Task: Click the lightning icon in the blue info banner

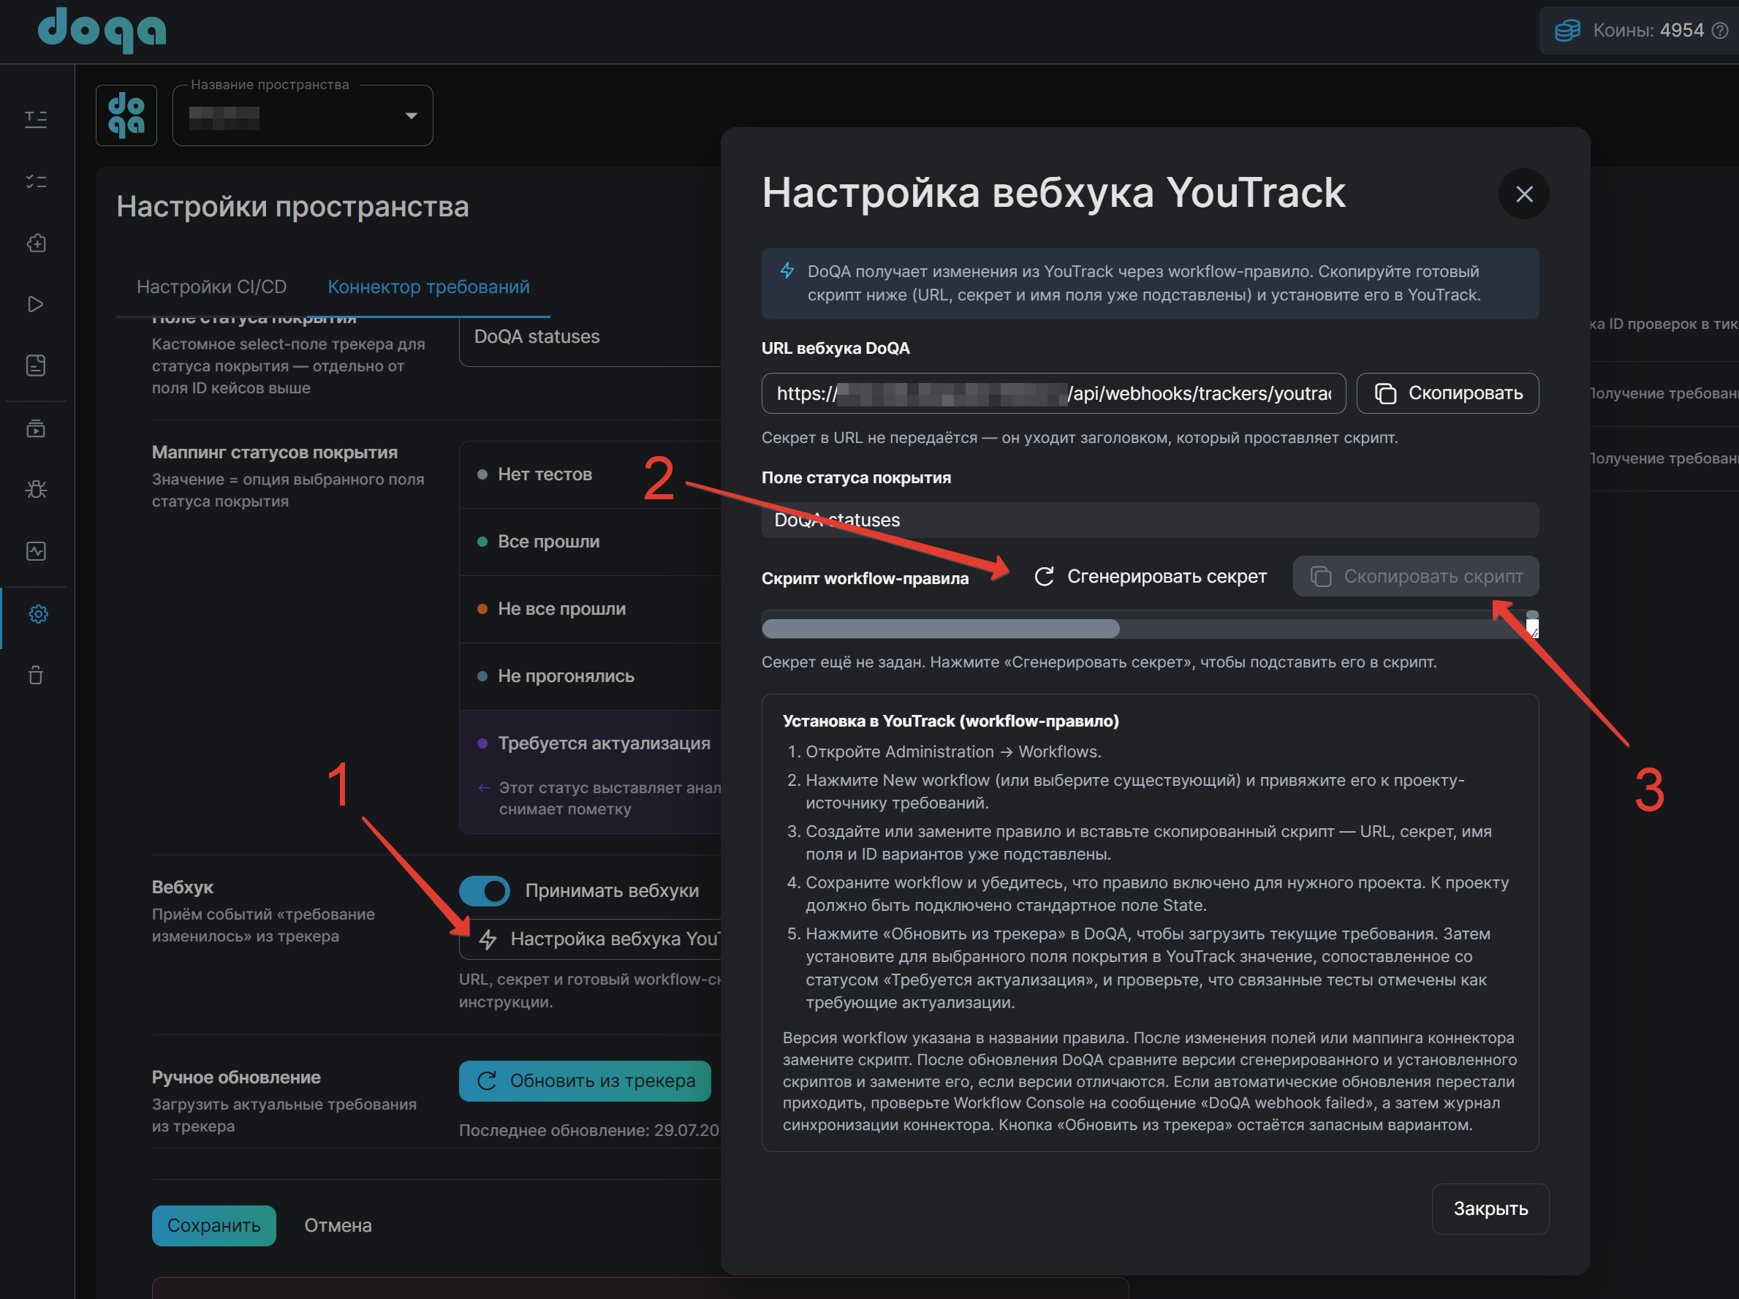Action: pos(787,271)
